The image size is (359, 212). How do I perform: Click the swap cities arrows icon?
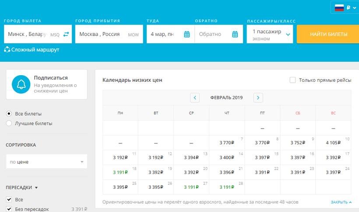pos(66,35)
